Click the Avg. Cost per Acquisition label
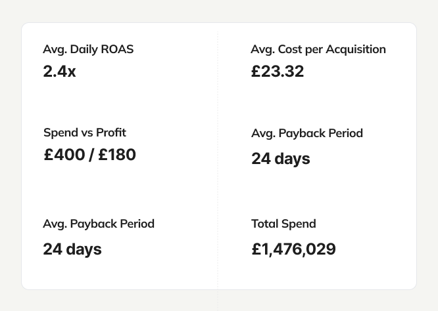438x311 pixels. click(x=318, y=50)
